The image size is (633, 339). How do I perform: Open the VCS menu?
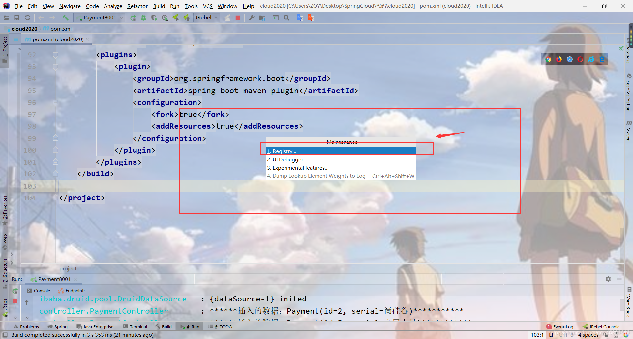click(x=208, y=6)
